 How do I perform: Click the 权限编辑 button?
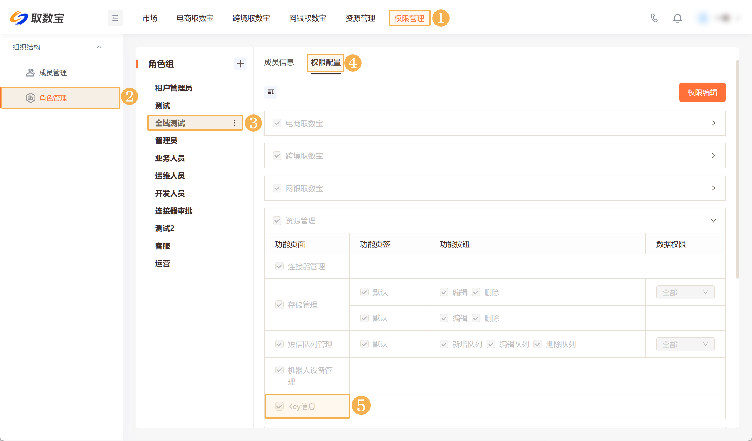click(x=702, y=93)
